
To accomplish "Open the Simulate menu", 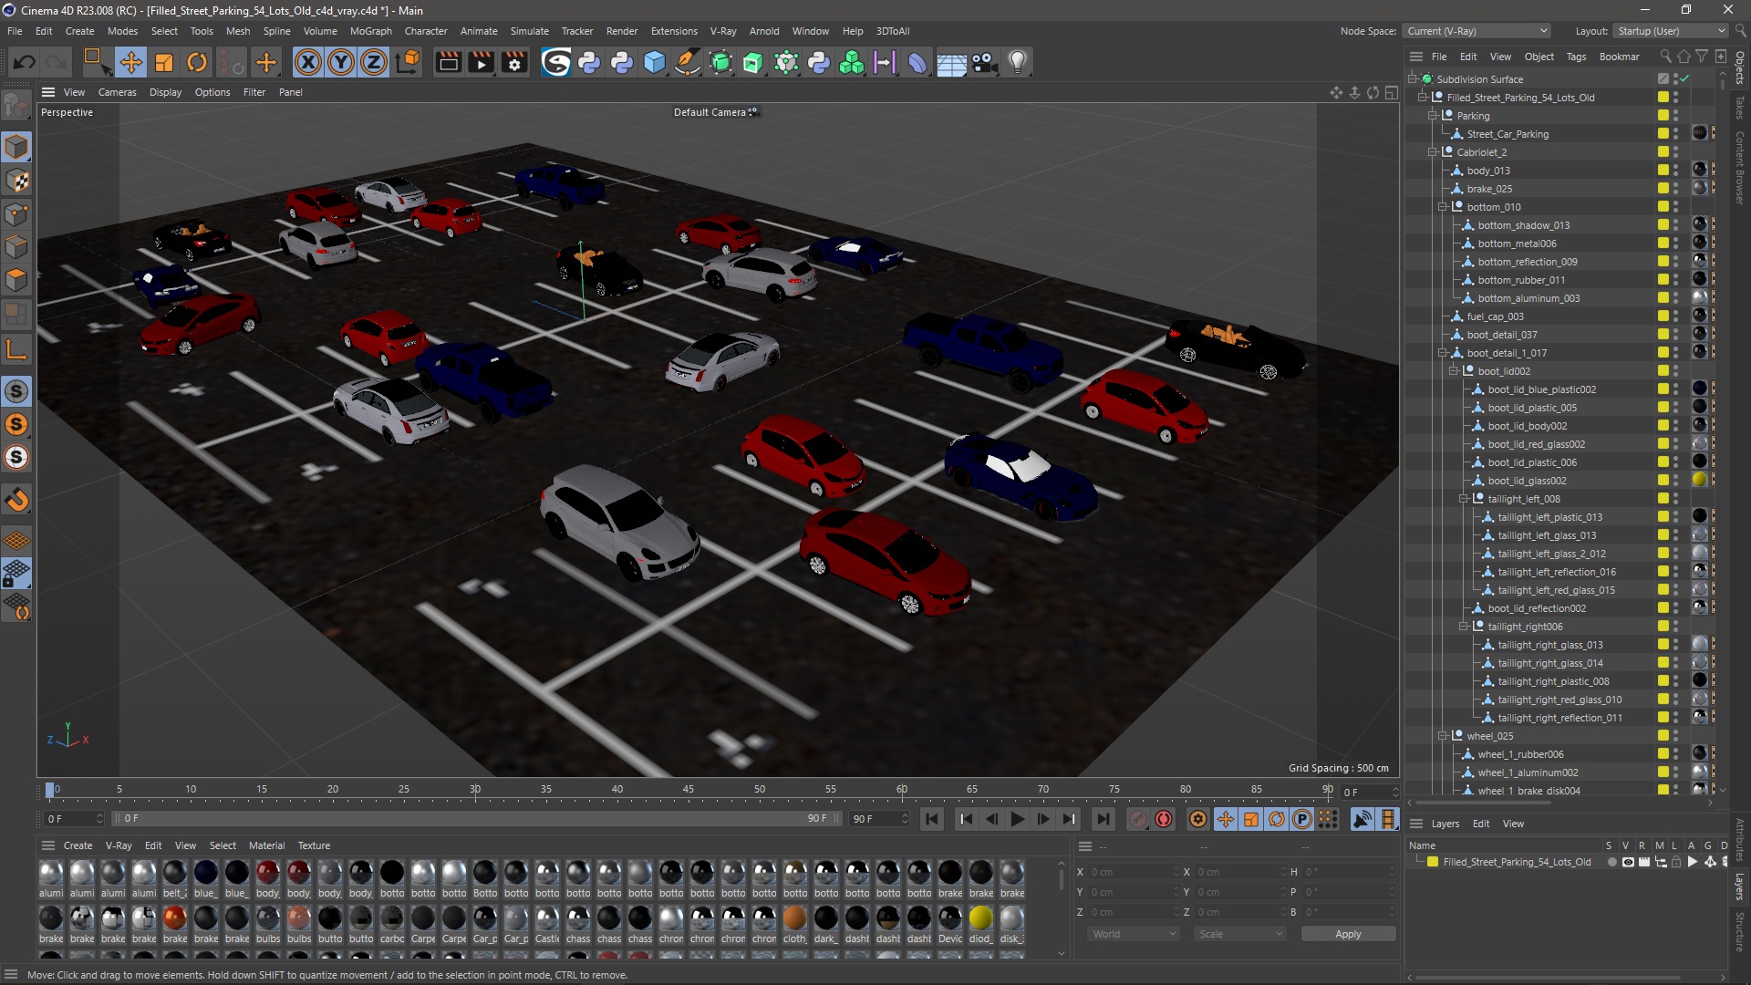I will tap(529, 31).
